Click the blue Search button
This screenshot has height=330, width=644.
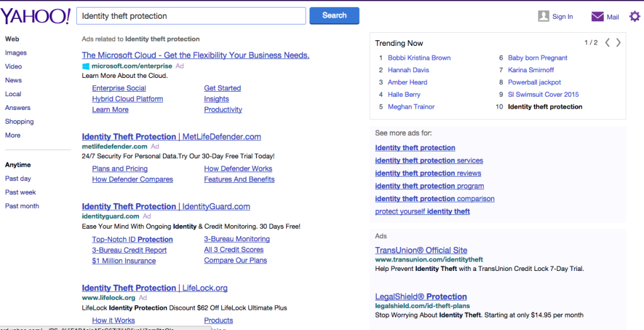pyautogui.click(x=335, y=16)
